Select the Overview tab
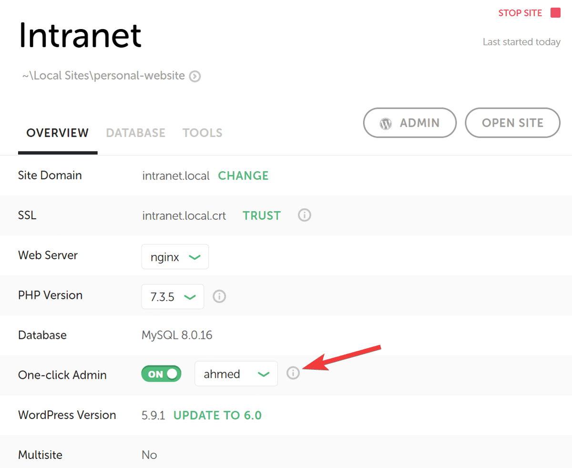The image size is (572, 468). click(58, 133)
